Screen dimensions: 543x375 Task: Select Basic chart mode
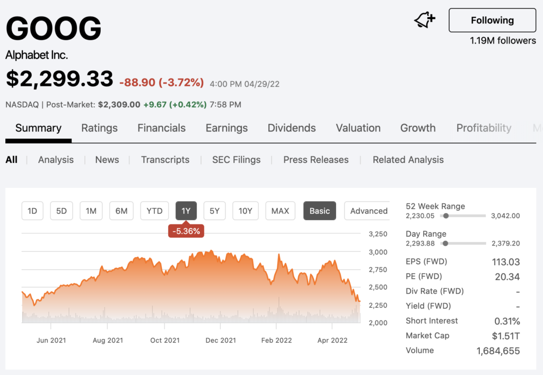click(320, 211)
